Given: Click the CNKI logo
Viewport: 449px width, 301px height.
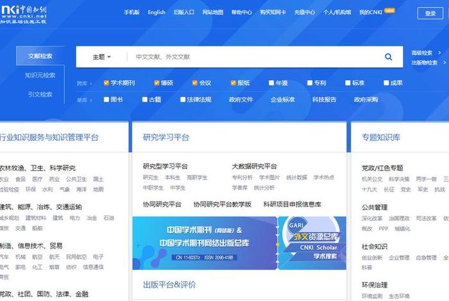Looking at the screenshot, I should (x=24, y=13).
